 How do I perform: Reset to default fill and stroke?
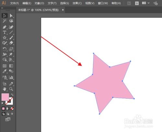click(3, 104)
